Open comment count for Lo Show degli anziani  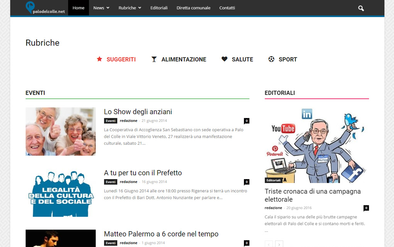coord(247,121)
